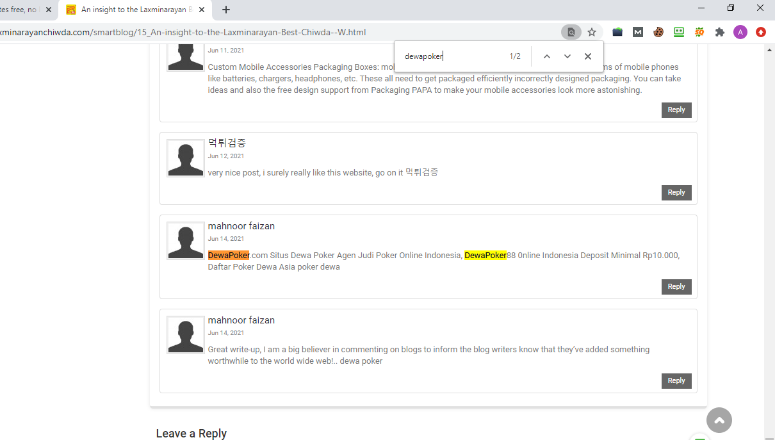This screenshot has width=775, height=440.
Task: Click the dark 'M' extension icon
Action: coord(637,31)
